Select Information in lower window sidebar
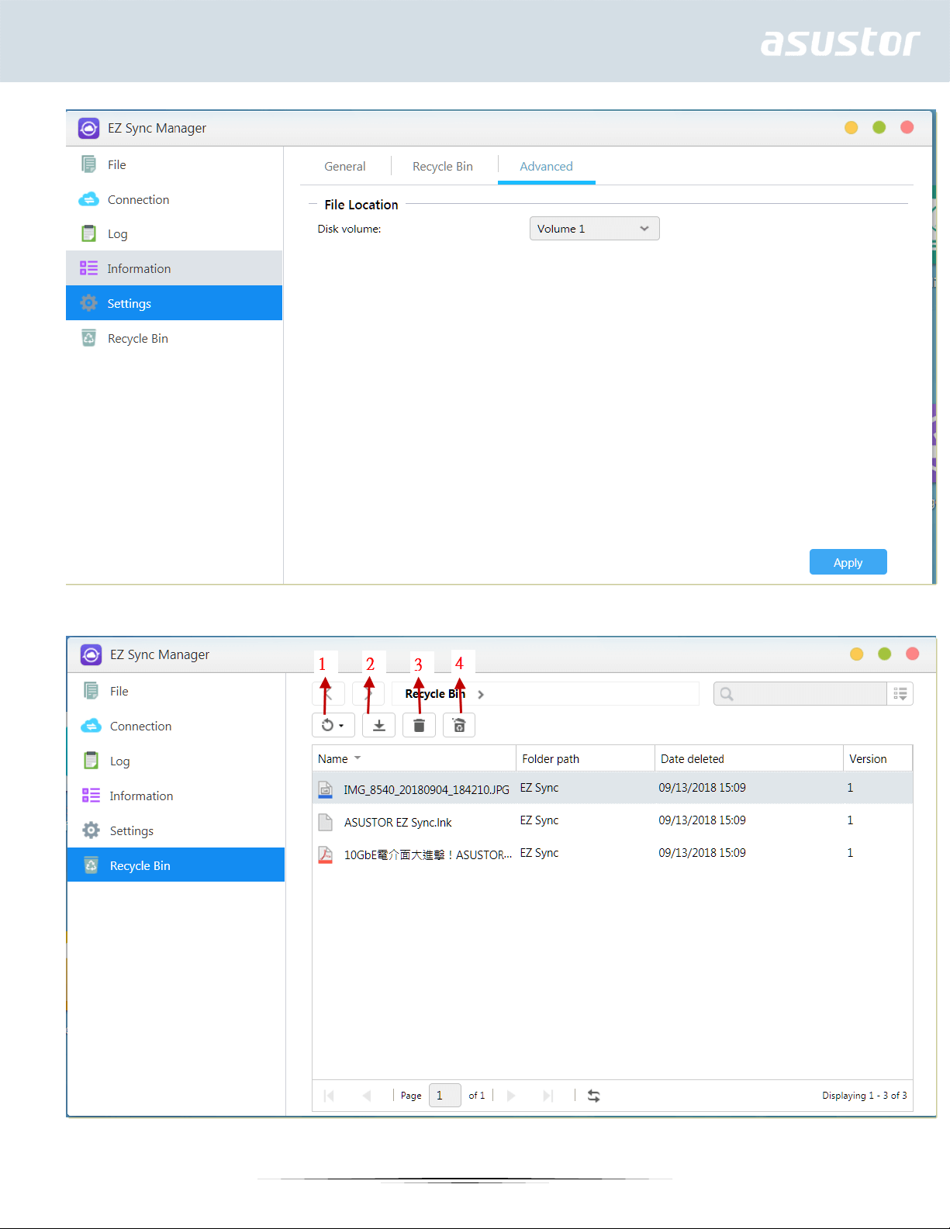The height and width of the screenshot is (1229, 950). (176, 796)
